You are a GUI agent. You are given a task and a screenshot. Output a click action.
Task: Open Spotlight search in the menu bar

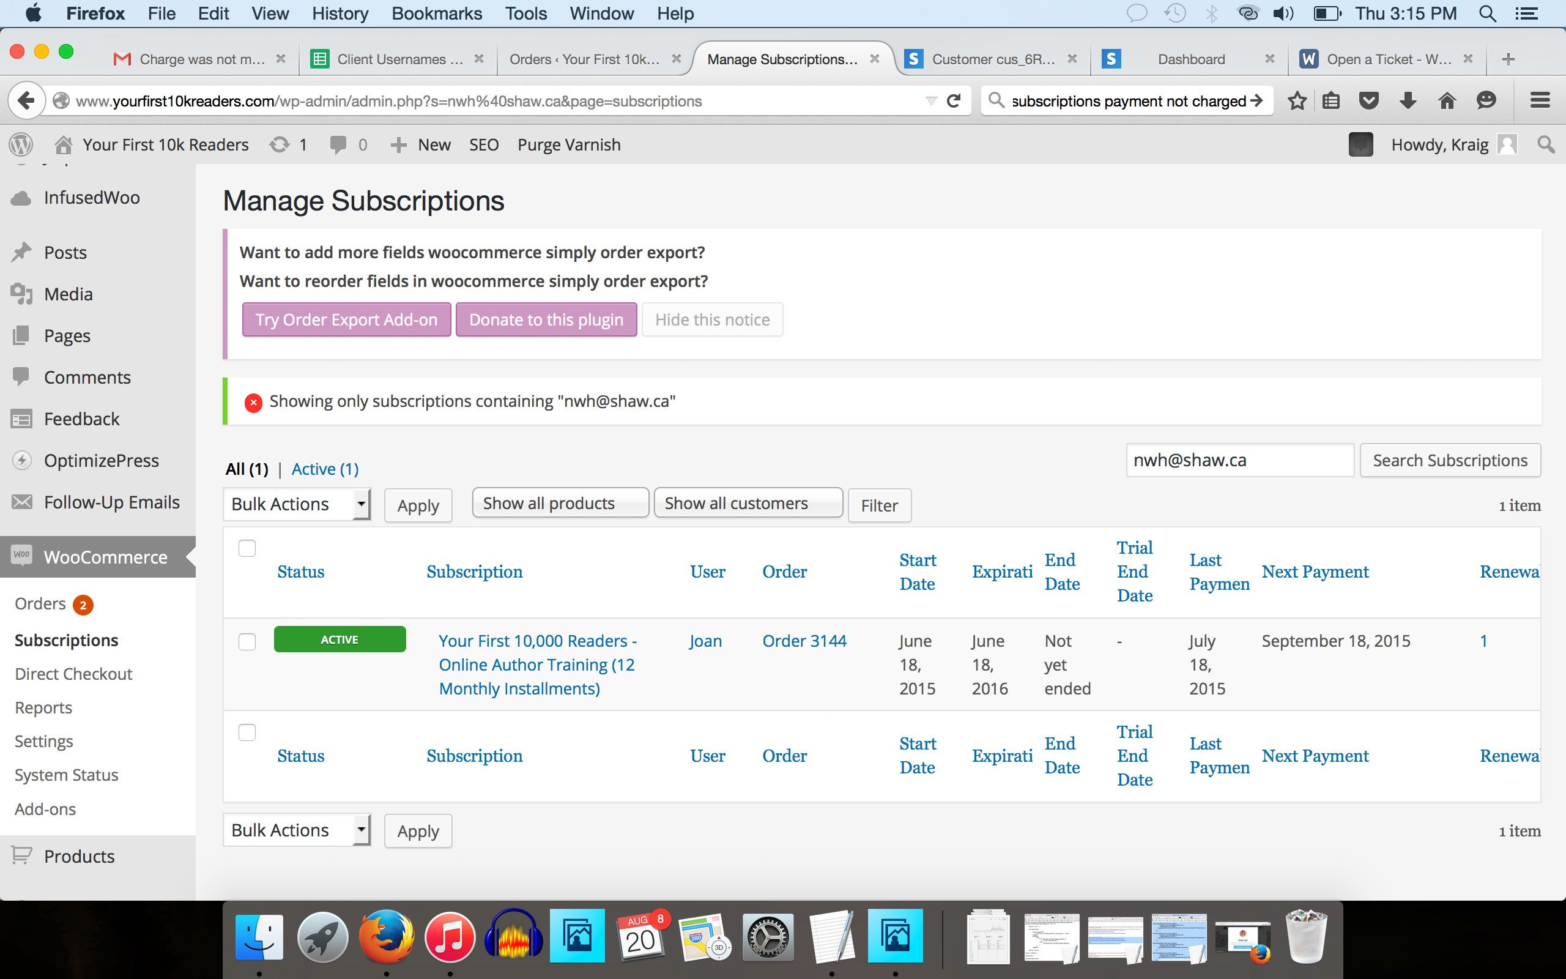1488,13
